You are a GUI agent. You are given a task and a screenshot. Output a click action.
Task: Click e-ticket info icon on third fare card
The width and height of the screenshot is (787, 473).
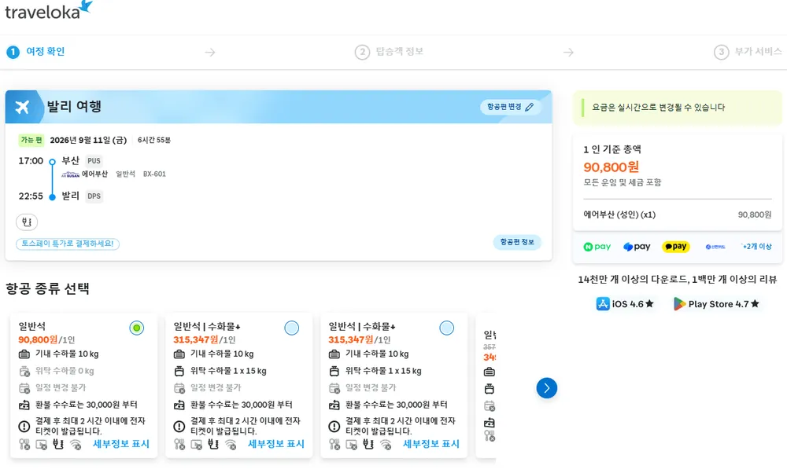point(334,427)
